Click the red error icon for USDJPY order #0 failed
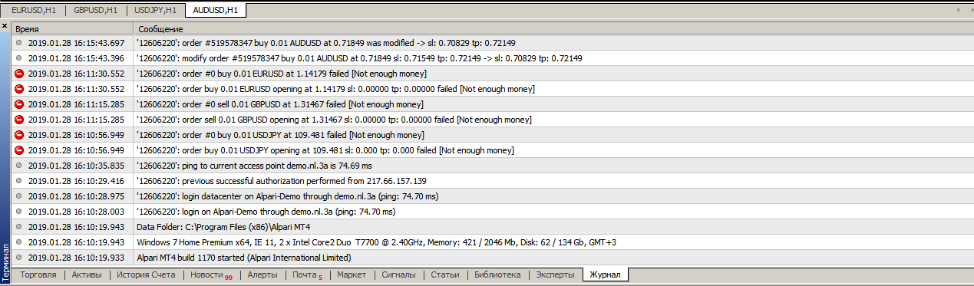The width and height of the screenshot is (974, 286). 19,135
